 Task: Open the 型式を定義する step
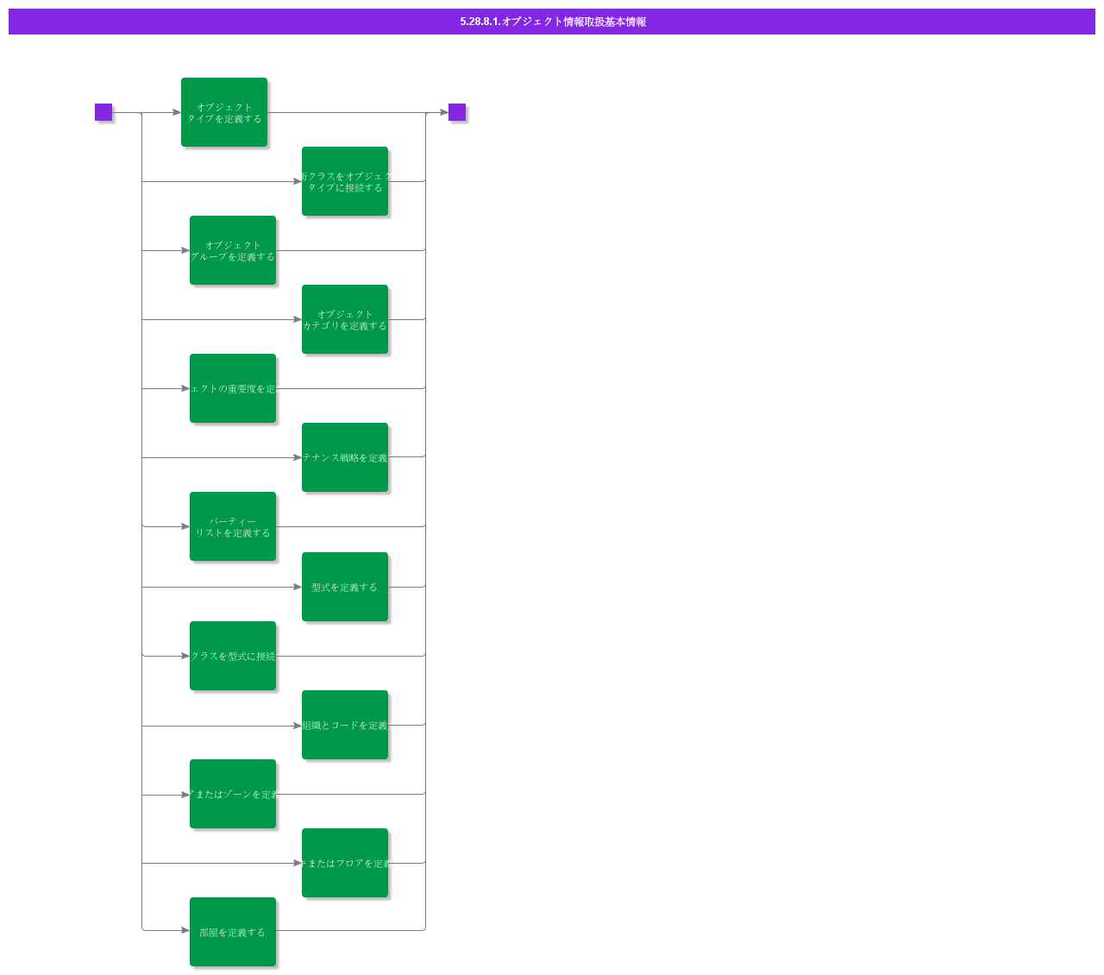(x=345, y=587)
